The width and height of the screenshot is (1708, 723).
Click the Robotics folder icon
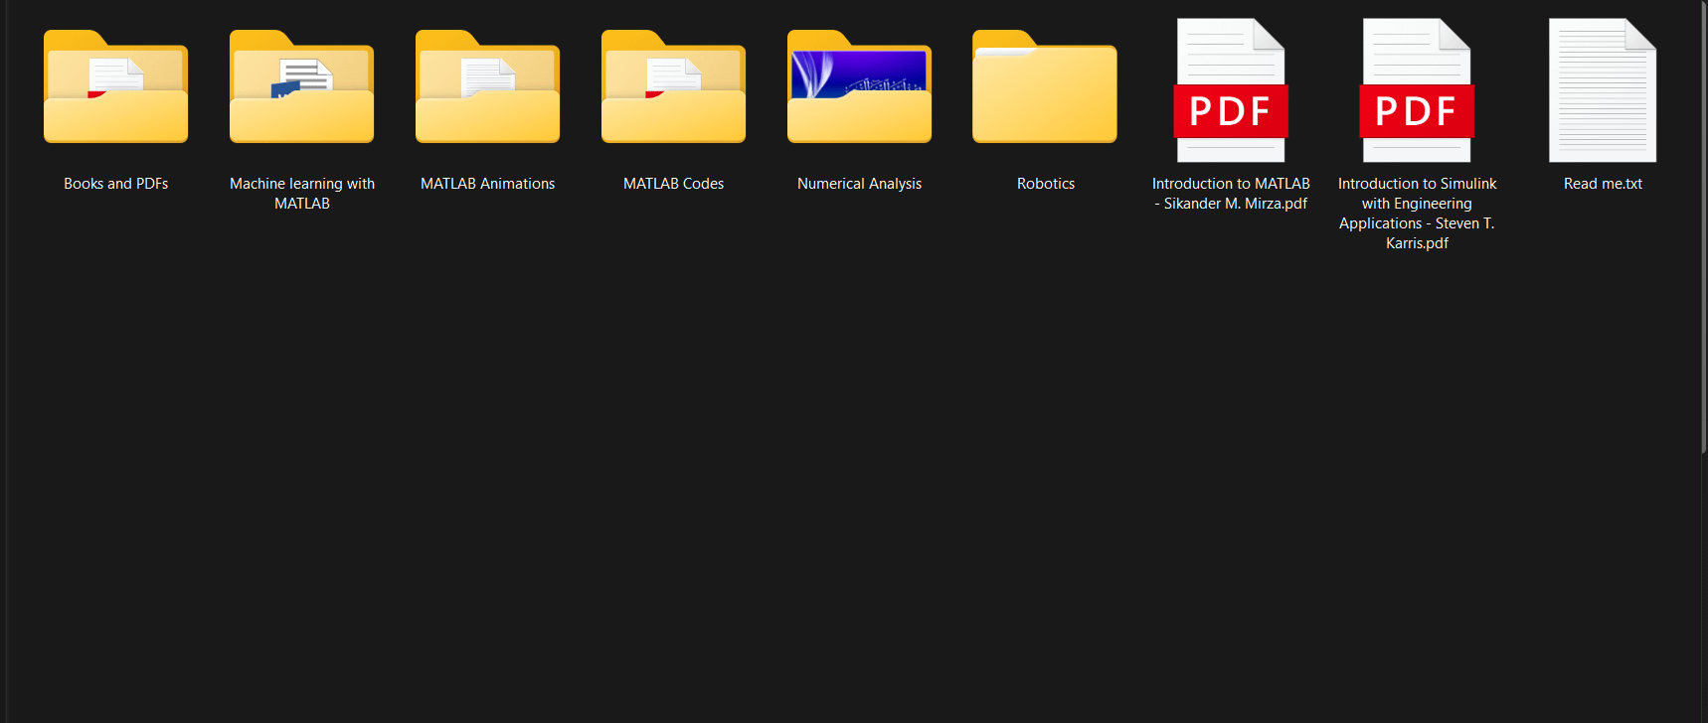[x=1045, y=89]
